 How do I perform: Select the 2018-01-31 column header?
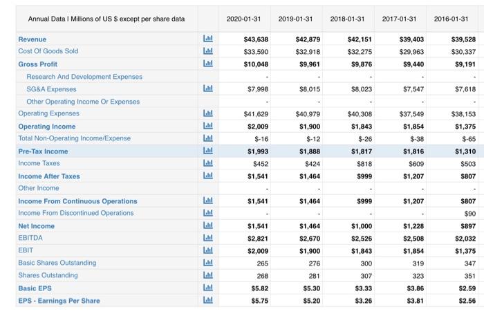pos(347,19)
